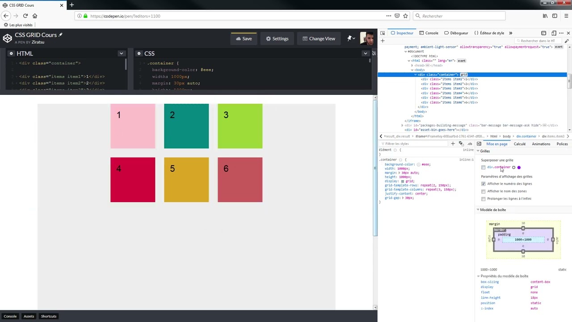Viewport: 572px width, 322px height.
Task: Toggle pseudo-class panel icon
Action: click(461, 144)
